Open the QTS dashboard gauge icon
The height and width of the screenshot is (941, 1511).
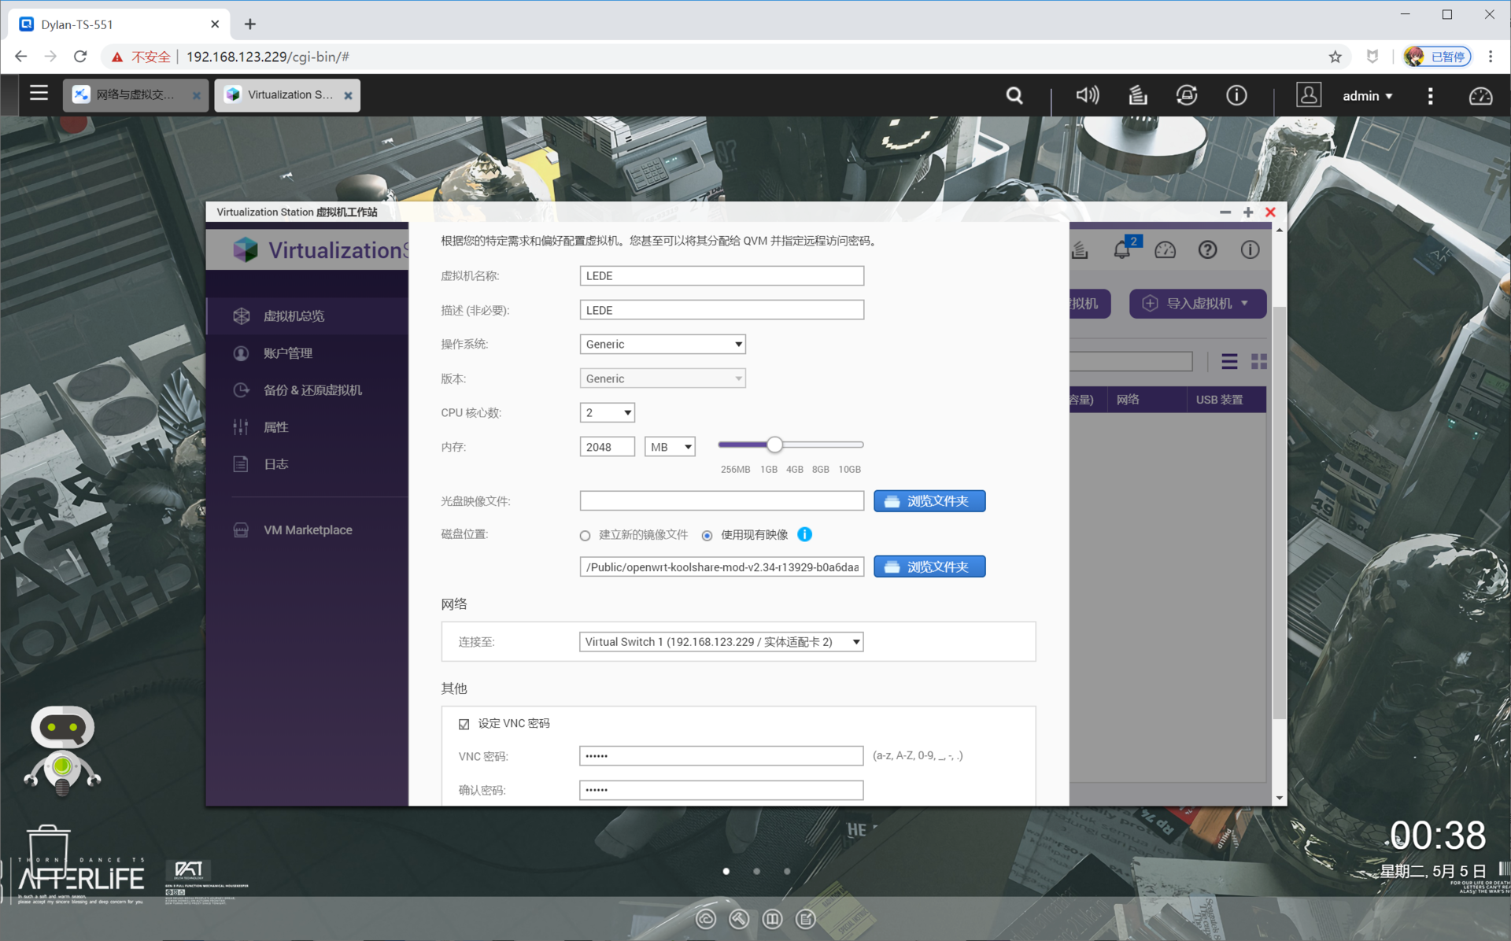(x=1480, y=96)
